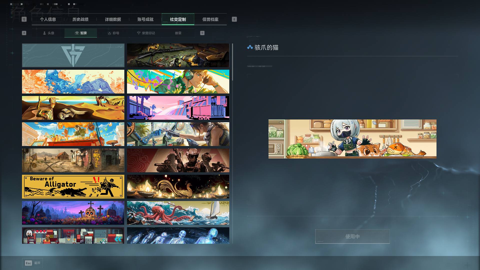Click the dog tag list scrollbar

tap(232, 62)
